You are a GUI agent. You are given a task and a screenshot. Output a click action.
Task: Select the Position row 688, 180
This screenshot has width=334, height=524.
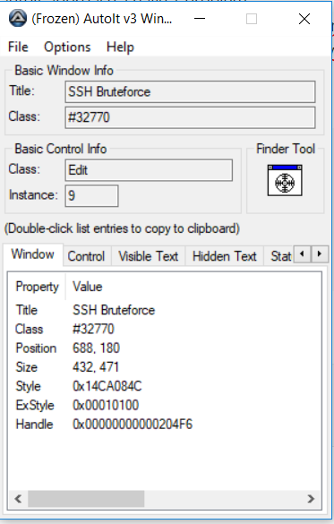click(165, 348)
